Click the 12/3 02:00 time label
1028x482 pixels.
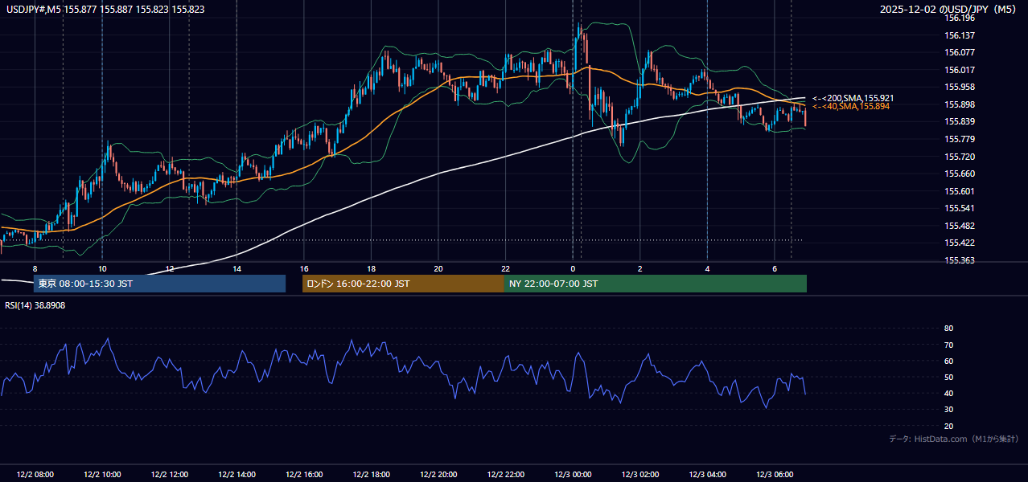[x=640, y=475]
